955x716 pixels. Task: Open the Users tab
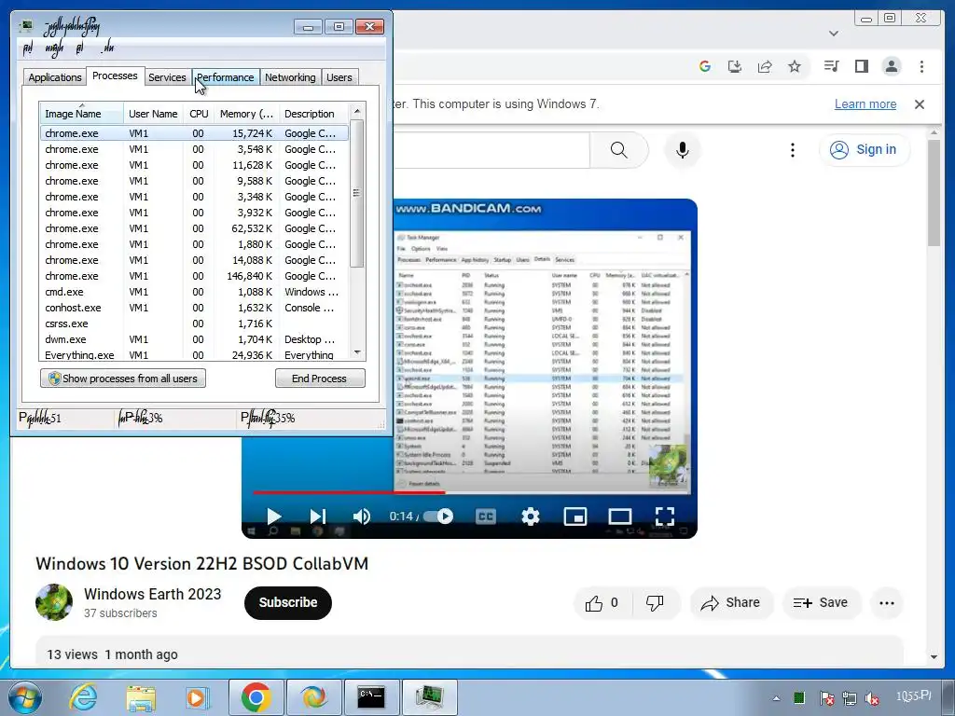pyautogui.click(x=339, y=77)
